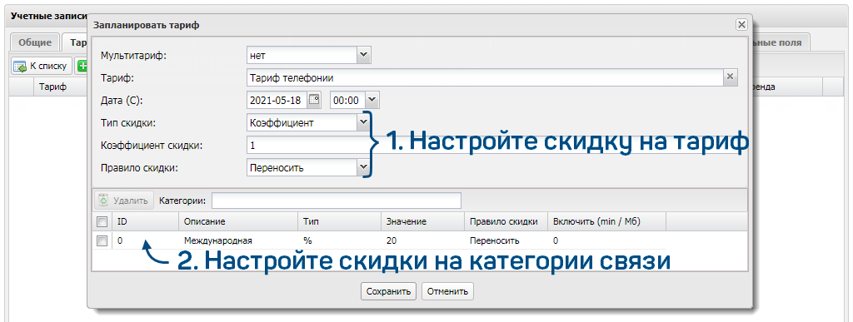This screenshot has width=853, height=322.
Task: Switch to the Общие tab
Action: tap(35, 42)
